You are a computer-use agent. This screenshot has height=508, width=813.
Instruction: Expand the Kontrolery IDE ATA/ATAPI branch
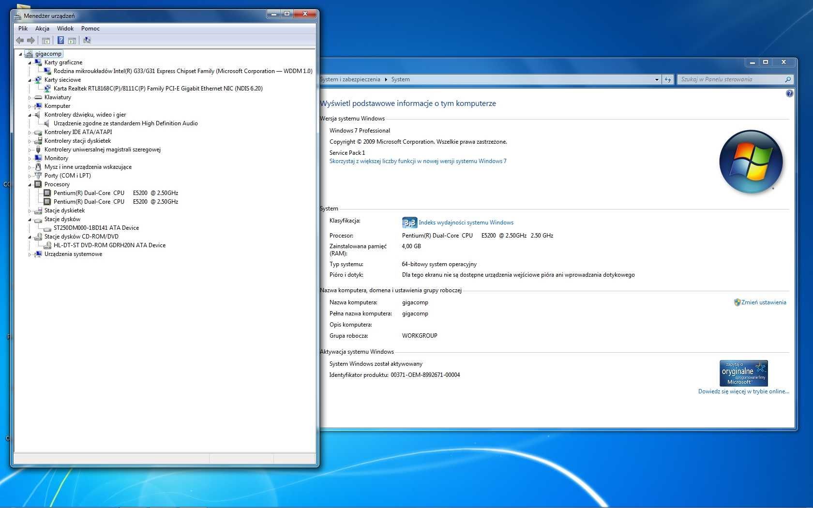(30, 133)
